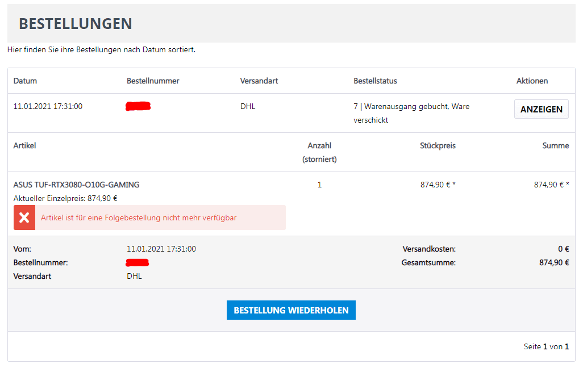This screenshot has width=583, height=368.
Task: Click the Gesamtsumme label
Action: [428, 263]
